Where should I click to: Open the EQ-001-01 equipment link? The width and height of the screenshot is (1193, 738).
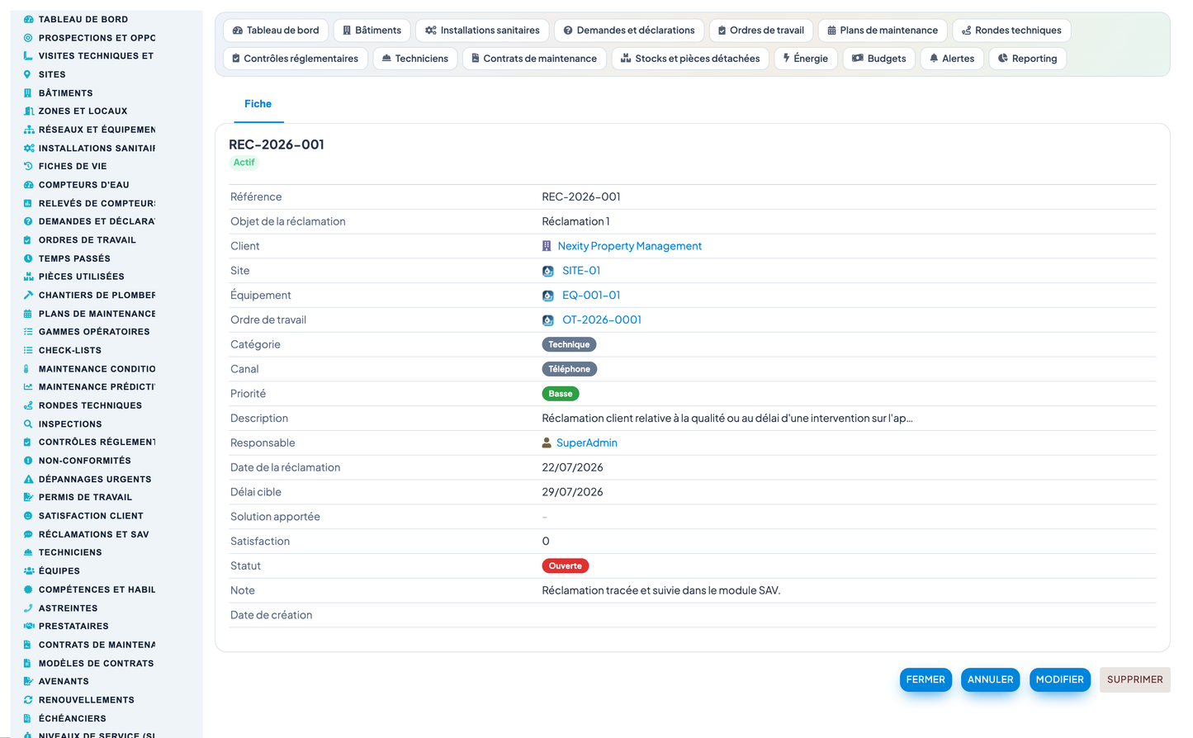click(591, 296)
